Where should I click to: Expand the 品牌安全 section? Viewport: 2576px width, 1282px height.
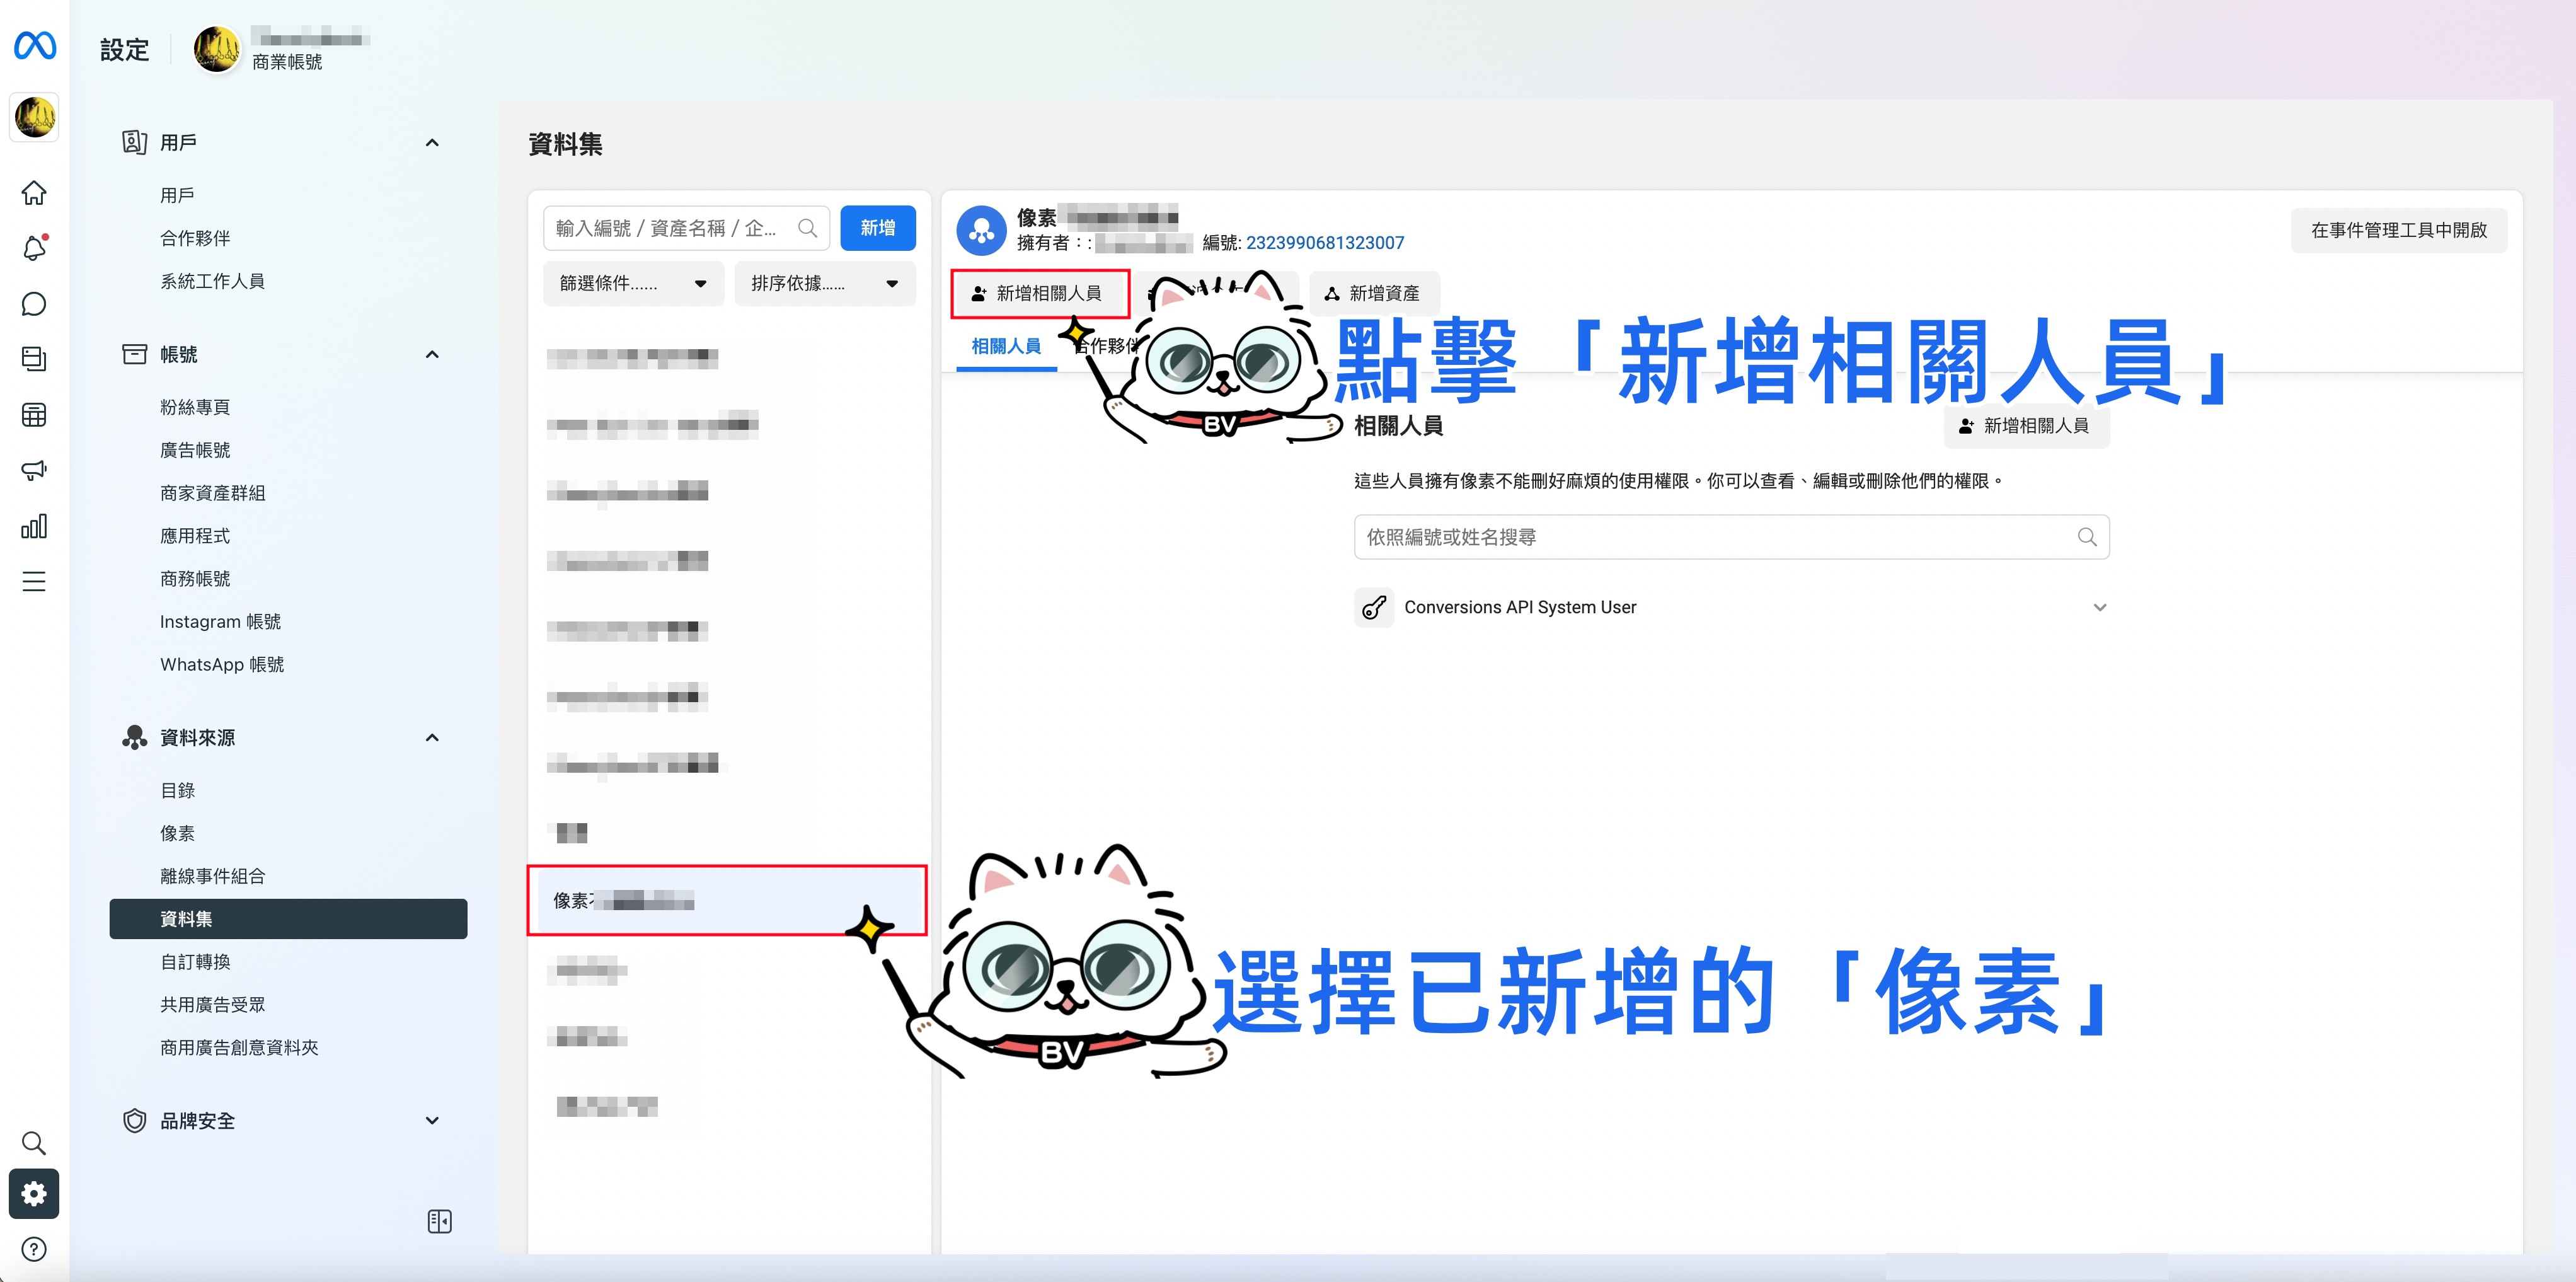tap(432, 1121)
